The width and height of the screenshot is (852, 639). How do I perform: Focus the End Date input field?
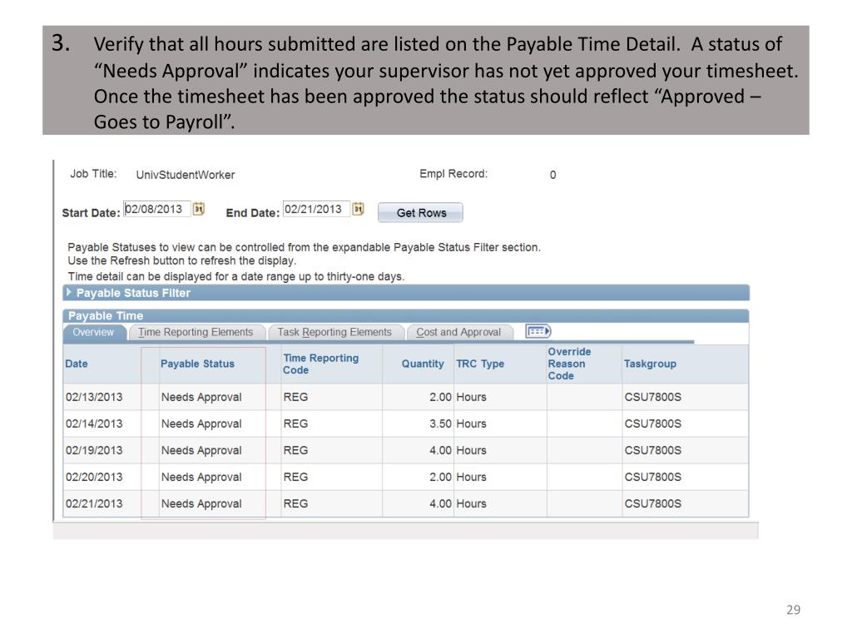[315, 209]
